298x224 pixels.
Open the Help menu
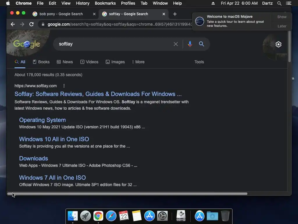177,3
